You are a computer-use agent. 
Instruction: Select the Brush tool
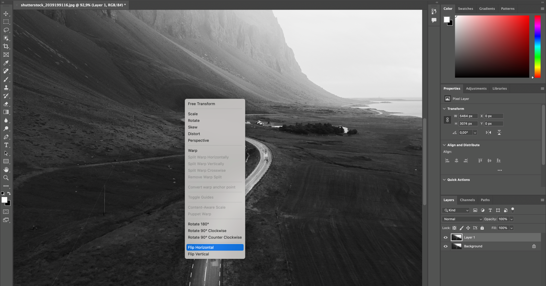6,79
